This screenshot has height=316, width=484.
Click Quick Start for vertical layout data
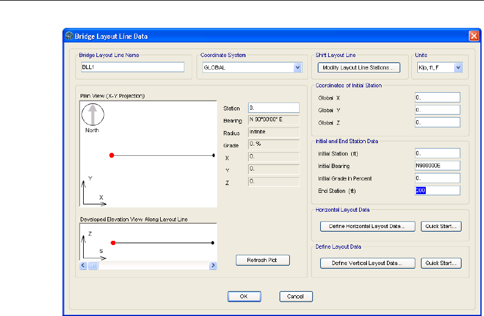(441, 263)
